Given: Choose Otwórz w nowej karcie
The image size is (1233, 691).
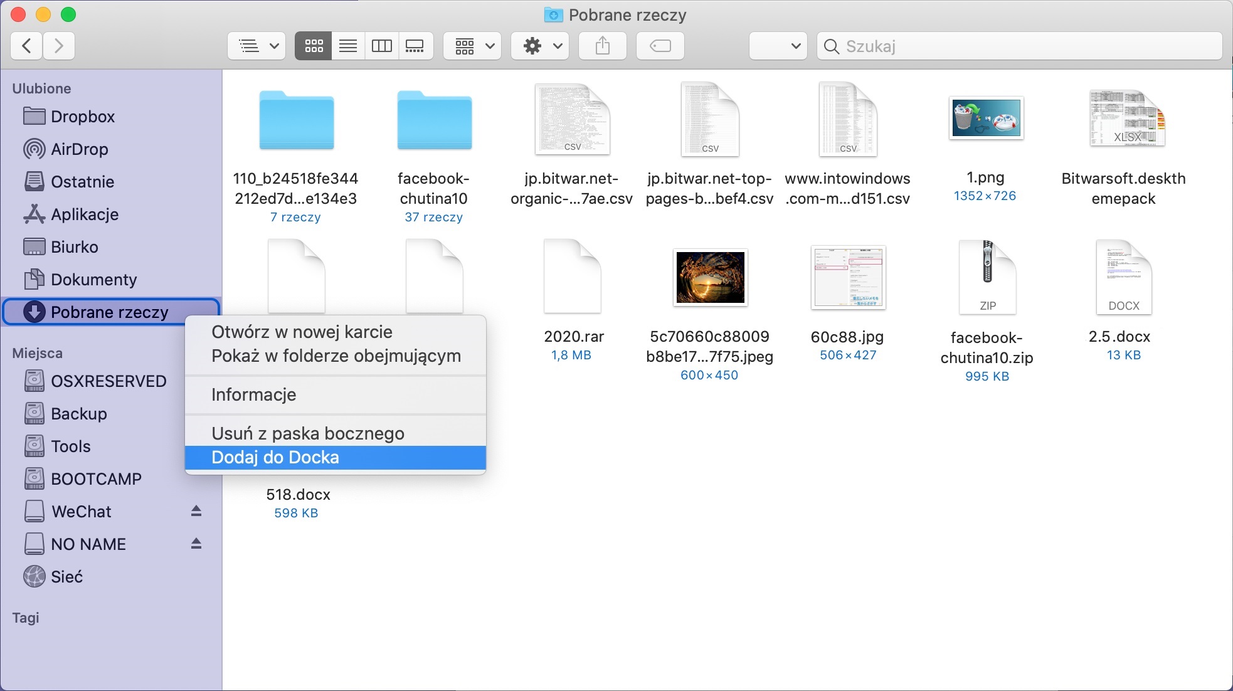Looking at the screenshot, I should pos(302,332).
